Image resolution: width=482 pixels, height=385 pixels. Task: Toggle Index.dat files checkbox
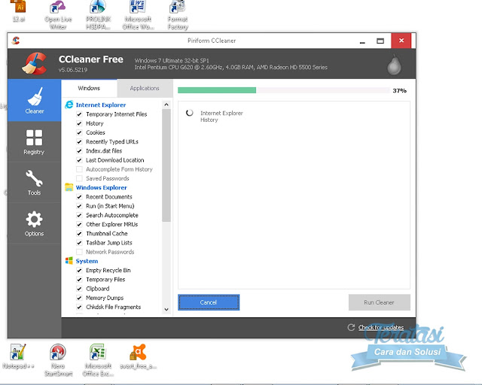tap(79, 151)
